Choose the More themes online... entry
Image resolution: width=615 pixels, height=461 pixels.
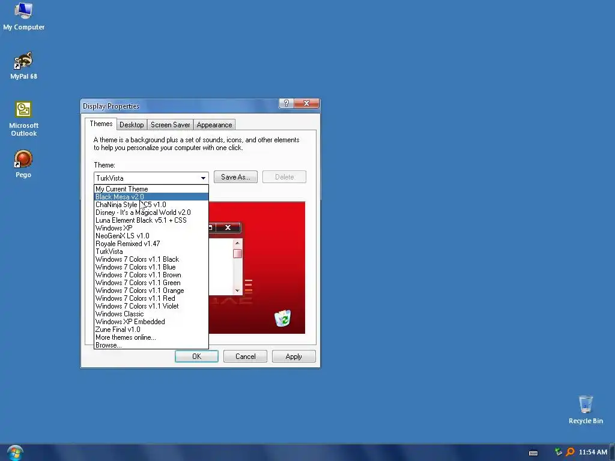[x=151, y=337]
